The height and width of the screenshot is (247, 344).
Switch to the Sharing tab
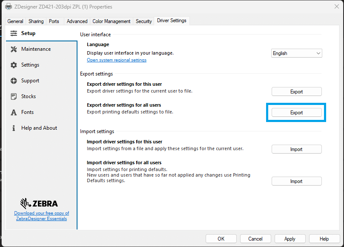[x=36, y=21]
